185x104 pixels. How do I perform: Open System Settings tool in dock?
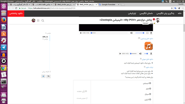[4, 40]
